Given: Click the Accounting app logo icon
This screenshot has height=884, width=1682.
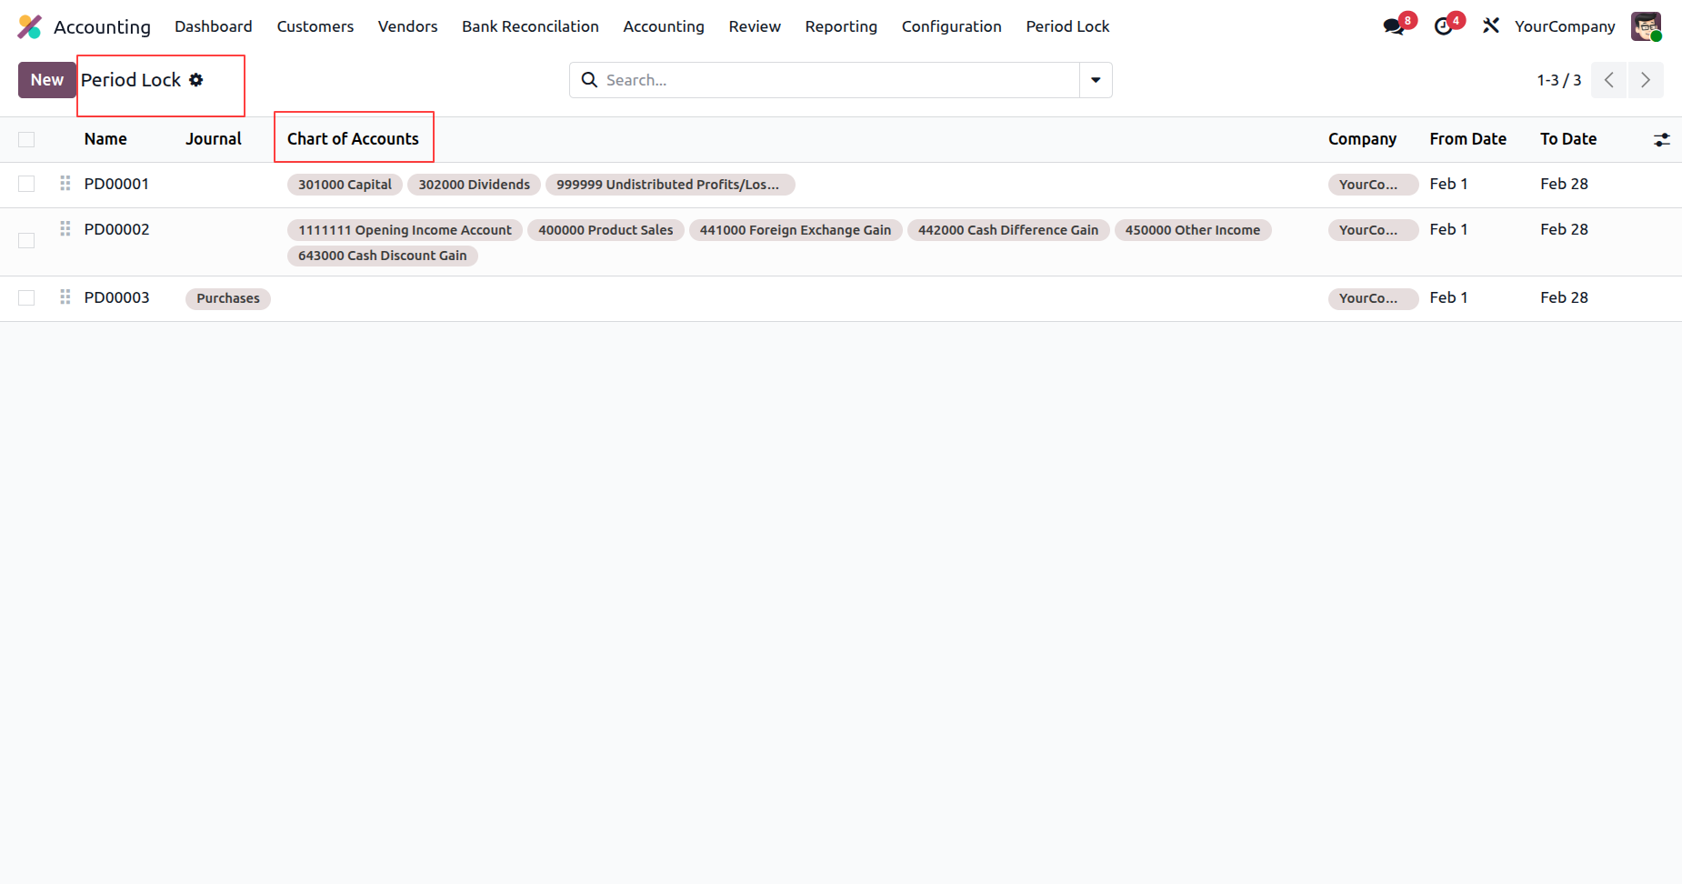Looking at the screenshot, I should 30,26.
